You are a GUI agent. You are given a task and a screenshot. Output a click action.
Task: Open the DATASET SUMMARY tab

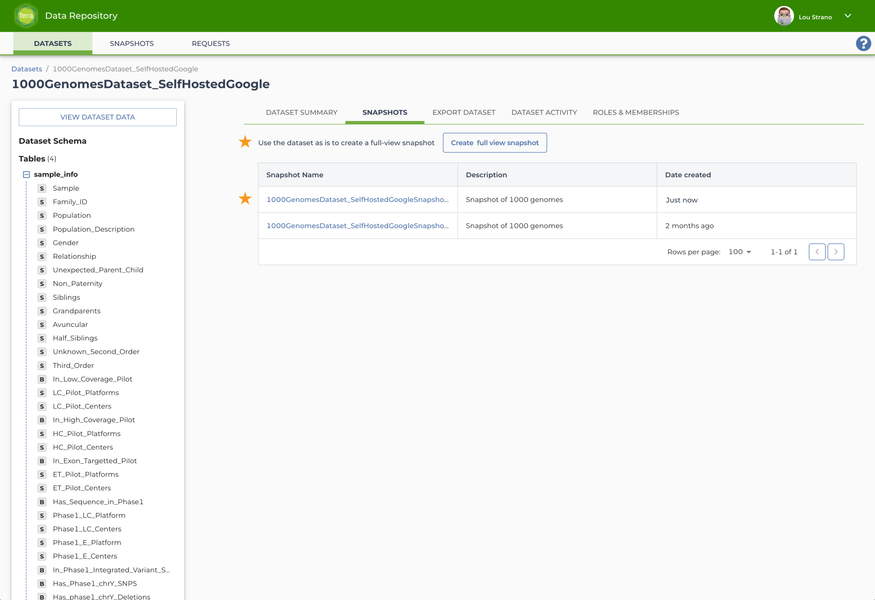(x=302, y=113)
